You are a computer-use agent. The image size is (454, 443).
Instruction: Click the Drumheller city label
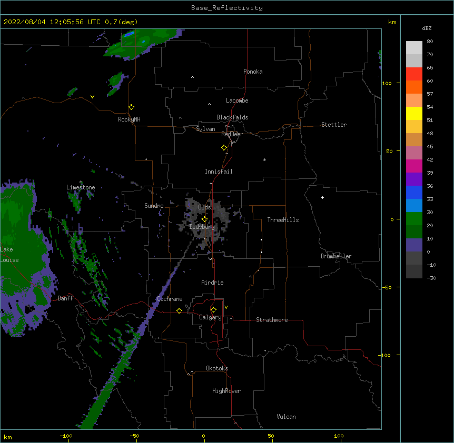tap(336, 256)
